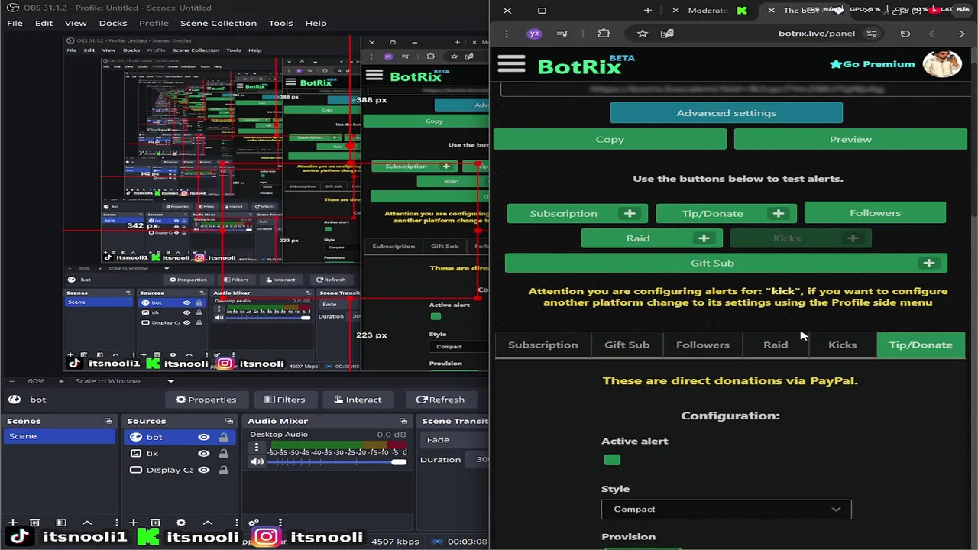Move source up with Sources dock arrow

[207, 522]
